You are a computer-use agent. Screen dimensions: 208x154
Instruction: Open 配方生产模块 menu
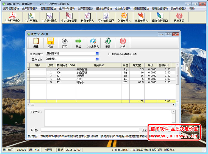coord(104,8)
